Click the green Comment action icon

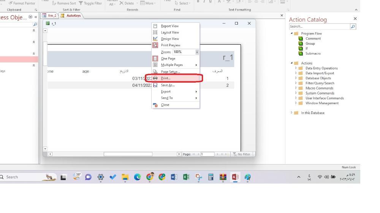[x=301, y=39]
